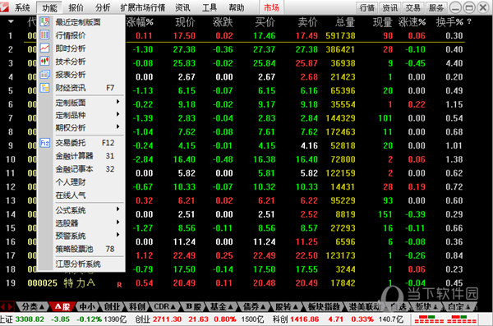This screenshot has width=493, height=326.
Task: Switch to the 港美联动 tab
Action: [365, 306]
